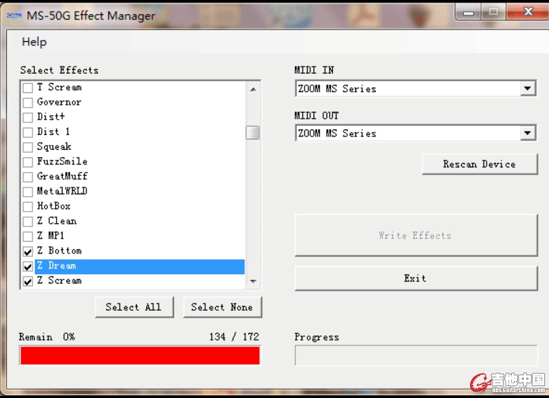Uncheck the Z Bottom effect
Image resolution: width=549 pixels, height=398 pixels.
(x=28, y=251)
